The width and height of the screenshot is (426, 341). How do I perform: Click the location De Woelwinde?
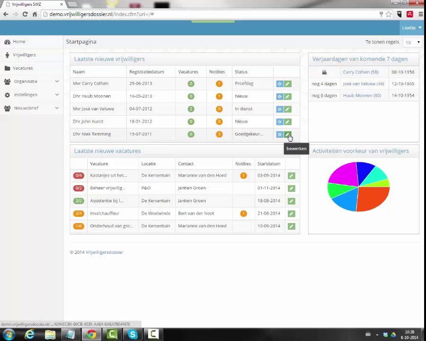pyautogui.click(x=156, y=214)
